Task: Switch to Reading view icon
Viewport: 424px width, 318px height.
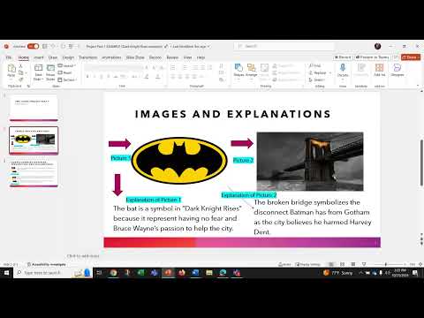Action: [x=353, y=264]
